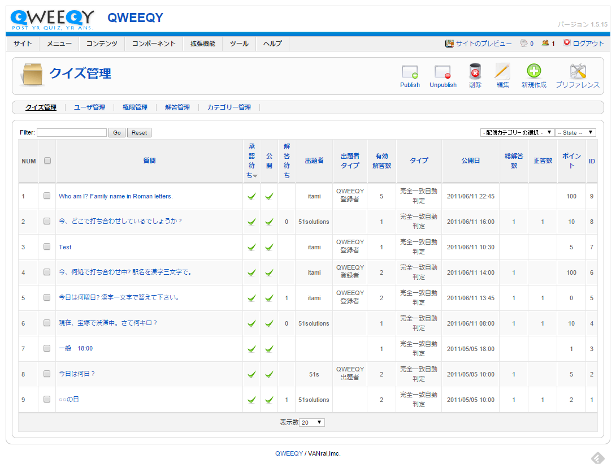Click the Unpublish toolbar icon
616x476 pixels.
(x=443, y=72)
